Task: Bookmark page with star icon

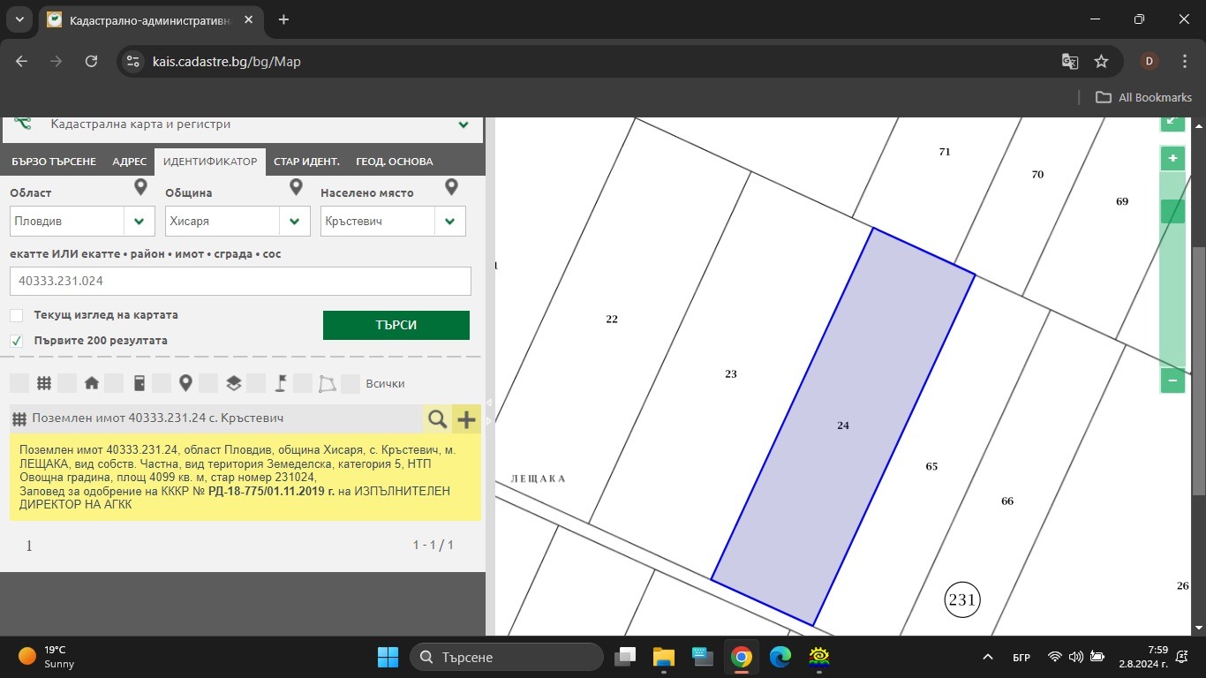Action: click(1101, 61)
